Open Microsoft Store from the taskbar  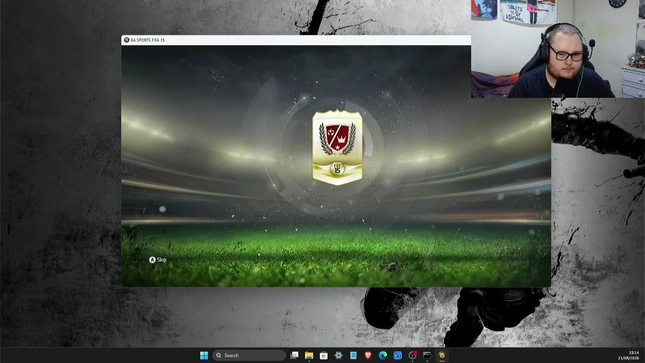tap(324, 355)
